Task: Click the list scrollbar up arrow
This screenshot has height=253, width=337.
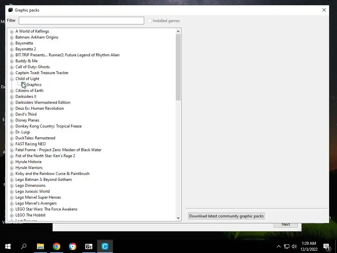Action: click(178, 31)
